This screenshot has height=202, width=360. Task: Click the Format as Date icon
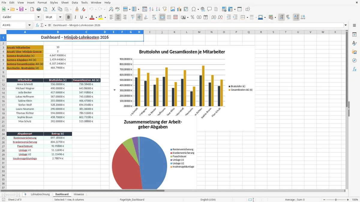pos(206,17)
